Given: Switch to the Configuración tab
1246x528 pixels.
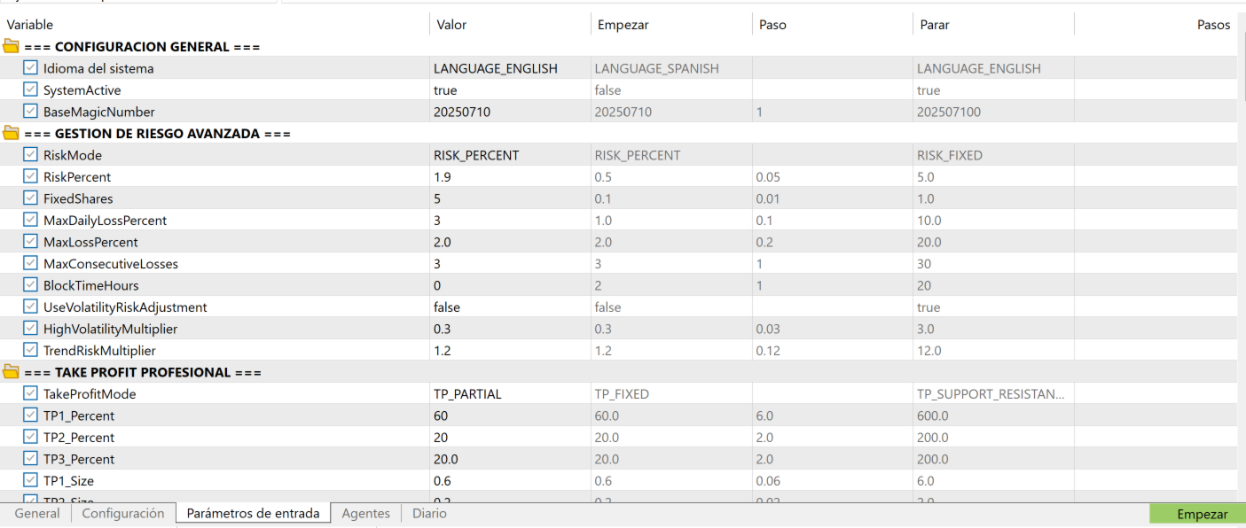Looking at the screenshot, I should coord(123,514).
